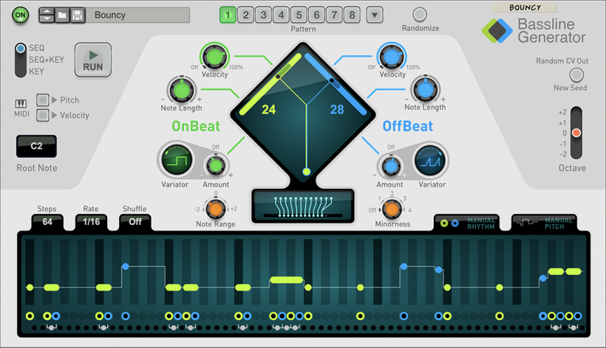Toggle the green ON power button
Viewport: 606px width, 348px height.
20,15
